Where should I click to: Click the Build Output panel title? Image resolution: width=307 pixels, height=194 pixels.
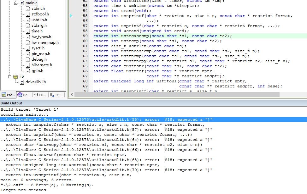pyautogui.click(x=11, y=103)
